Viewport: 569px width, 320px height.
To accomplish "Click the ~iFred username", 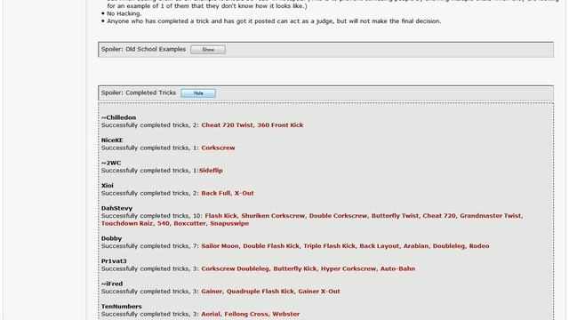I will [112, 284].
